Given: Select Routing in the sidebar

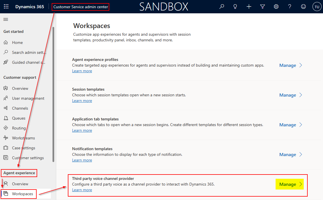Looking at the screenshot, I should (x=19, y=128).
